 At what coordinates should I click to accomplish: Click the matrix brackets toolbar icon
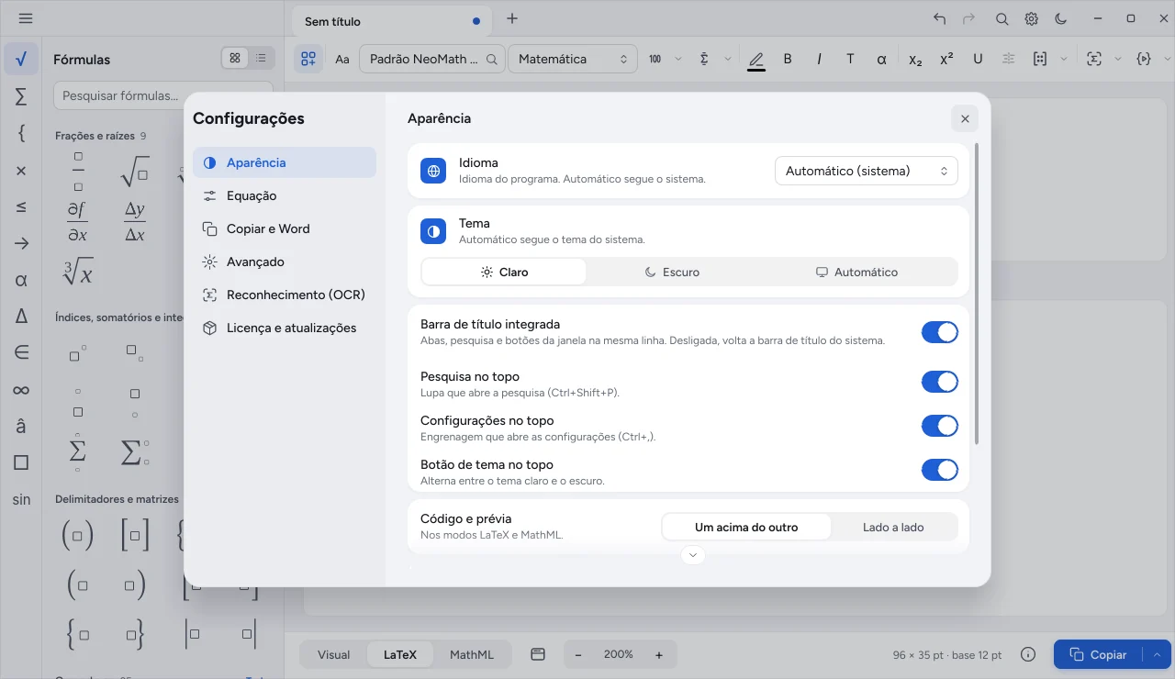[x=1040, y=59]
